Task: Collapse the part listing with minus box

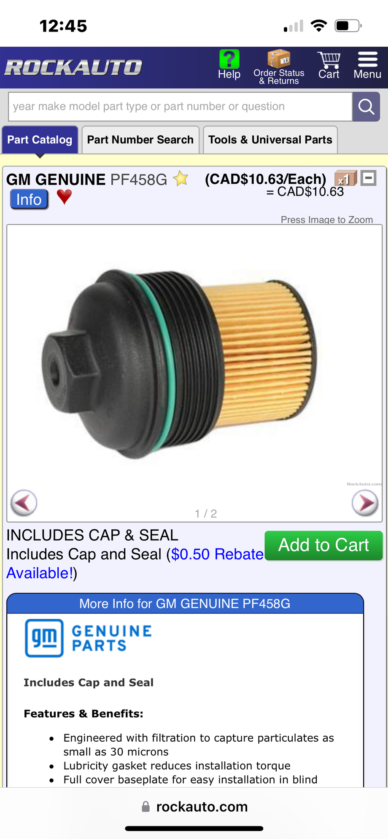Action: [x=369, y=178]
